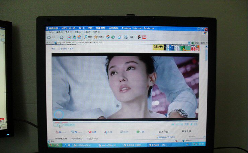Screen dimensions: 248x153
Task: Click the dark figure icon on the IE toolbar
Action: [x=139, y=37]
